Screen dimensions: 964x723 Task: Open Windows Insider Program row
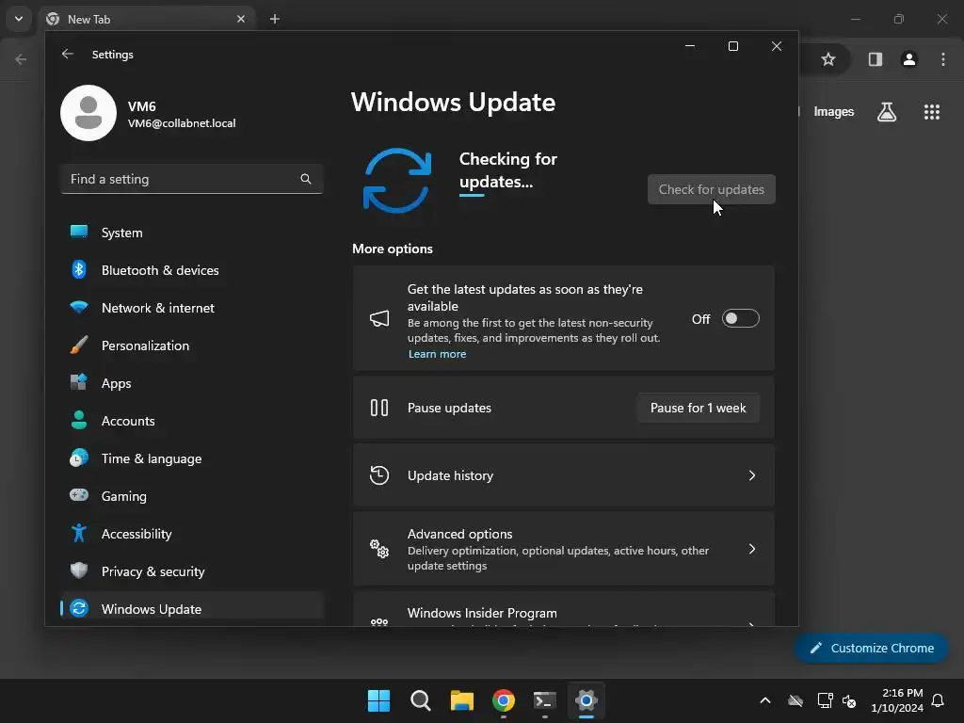point(563,610)
